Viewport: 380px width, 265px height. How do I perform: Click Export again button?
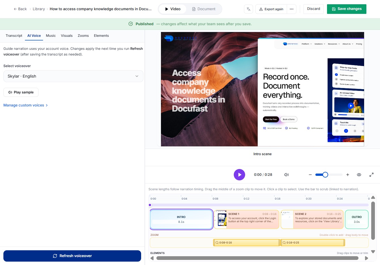point(271,9)
